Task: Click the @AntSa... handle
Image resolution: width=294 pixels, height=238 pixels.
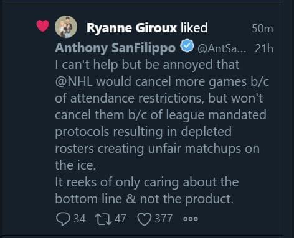Action: [222, 48]
